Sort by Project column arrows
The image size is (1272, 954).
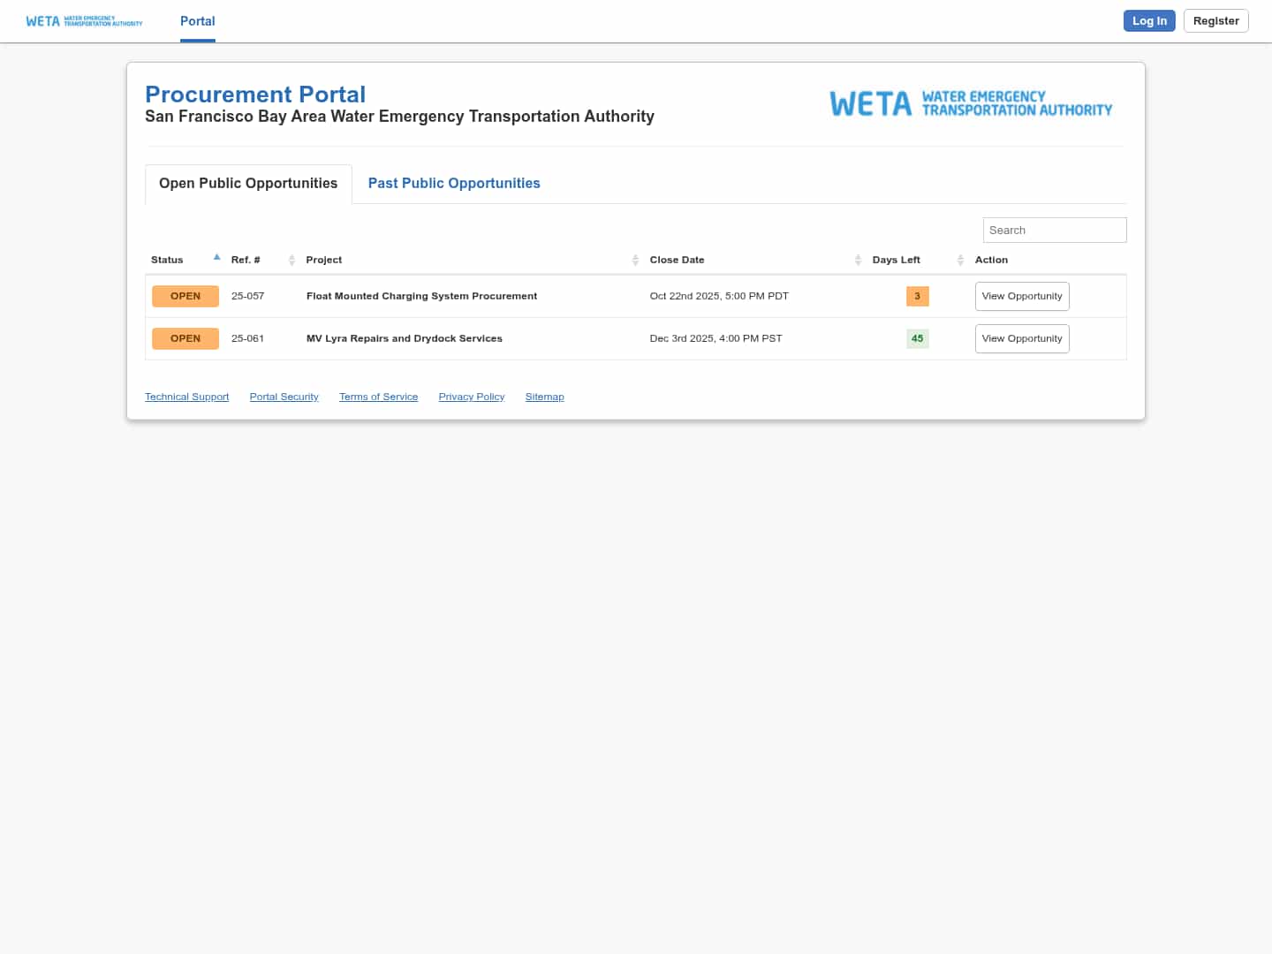[x=635, y=260]
